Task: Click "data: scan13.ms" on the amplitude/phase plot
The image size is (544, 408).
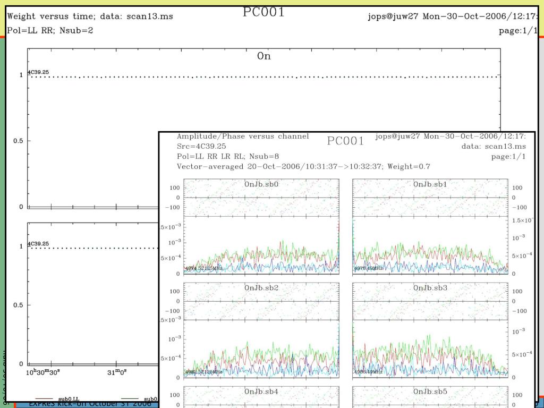Action: (x=494, y=147)
